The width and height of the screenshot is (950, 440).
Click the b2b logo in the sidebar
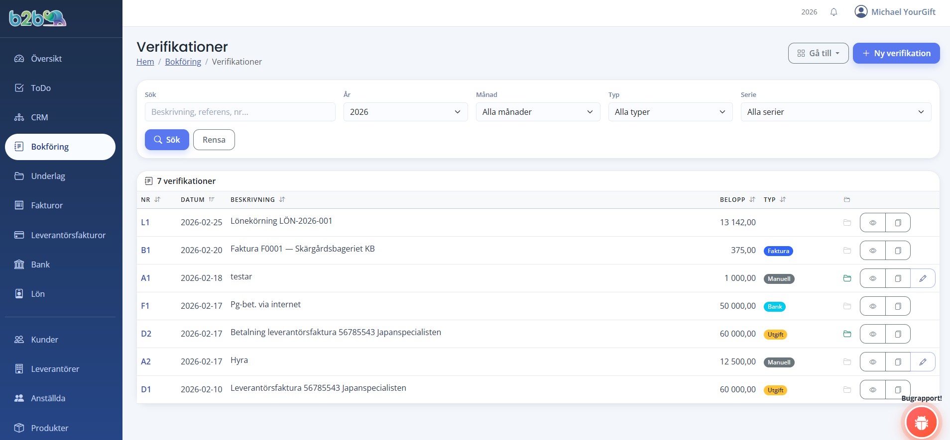click(38, 18)
